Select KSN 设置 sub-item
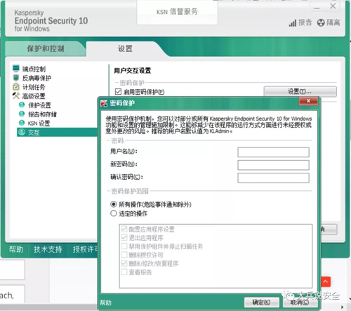Viewport: 351px width, 311px height. coord(39,124)
